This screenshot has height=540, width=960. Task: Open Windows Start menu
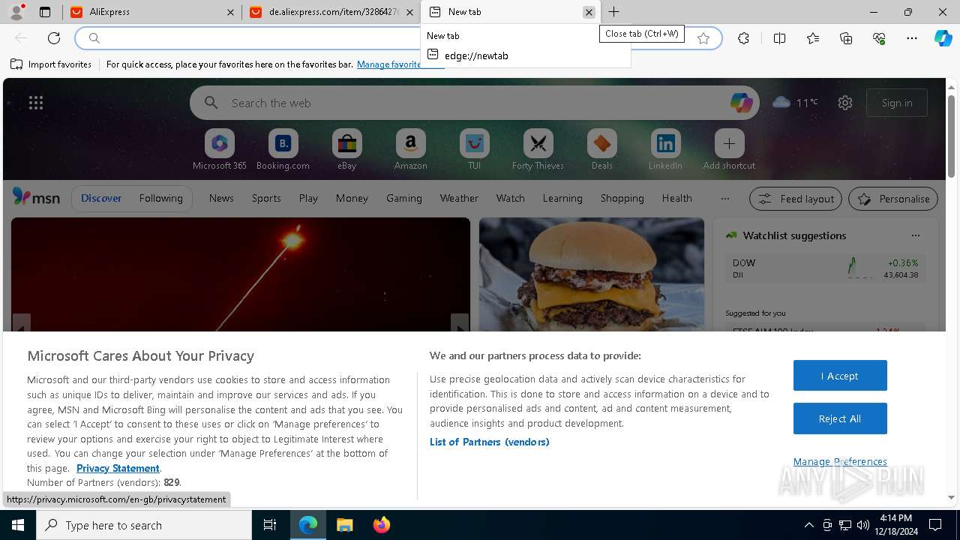coord(18,525)
